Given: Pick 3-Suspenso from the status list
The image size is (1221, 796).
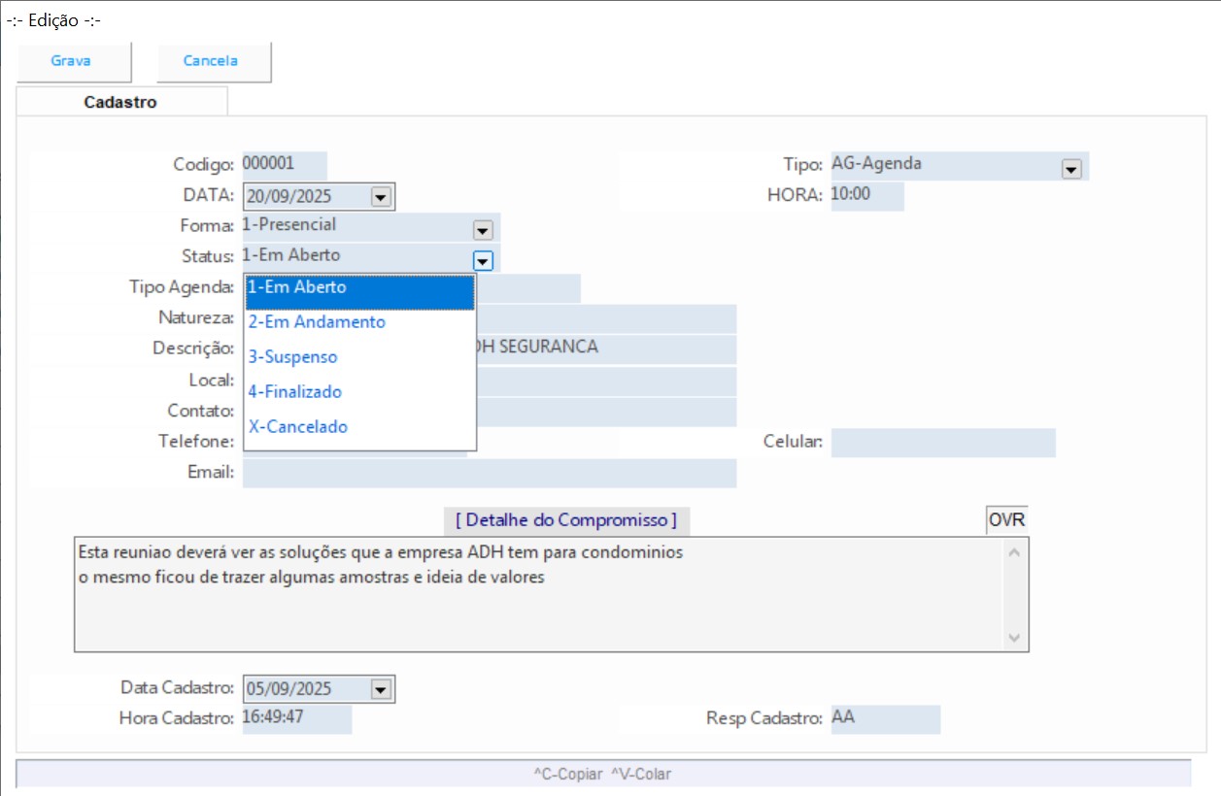Looking at the screenshot, I should click(359, 357).
